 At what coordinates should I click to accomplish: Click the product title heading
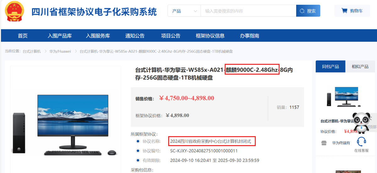(x=214, y=73)
